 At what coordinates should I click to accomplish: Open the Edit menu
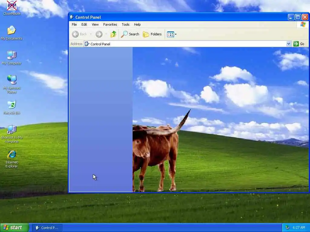click(x=84, y=24)
